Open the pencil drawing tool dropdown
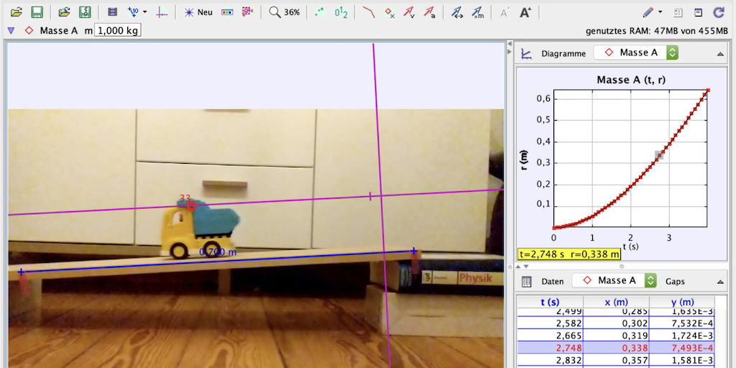Screen dimensions: 736x368 tap(660, 12)
